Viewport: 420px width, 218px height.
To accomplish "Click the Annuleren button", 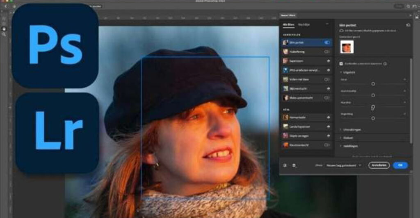I will [379, 165].
